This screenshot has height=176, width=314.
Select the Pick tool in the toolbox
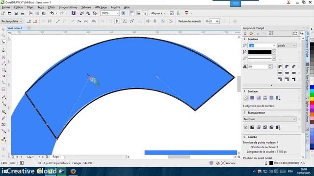[3, 29]
